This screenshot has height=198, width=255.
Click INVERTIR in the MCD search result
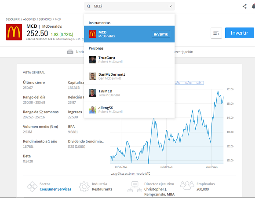point(161,34)
